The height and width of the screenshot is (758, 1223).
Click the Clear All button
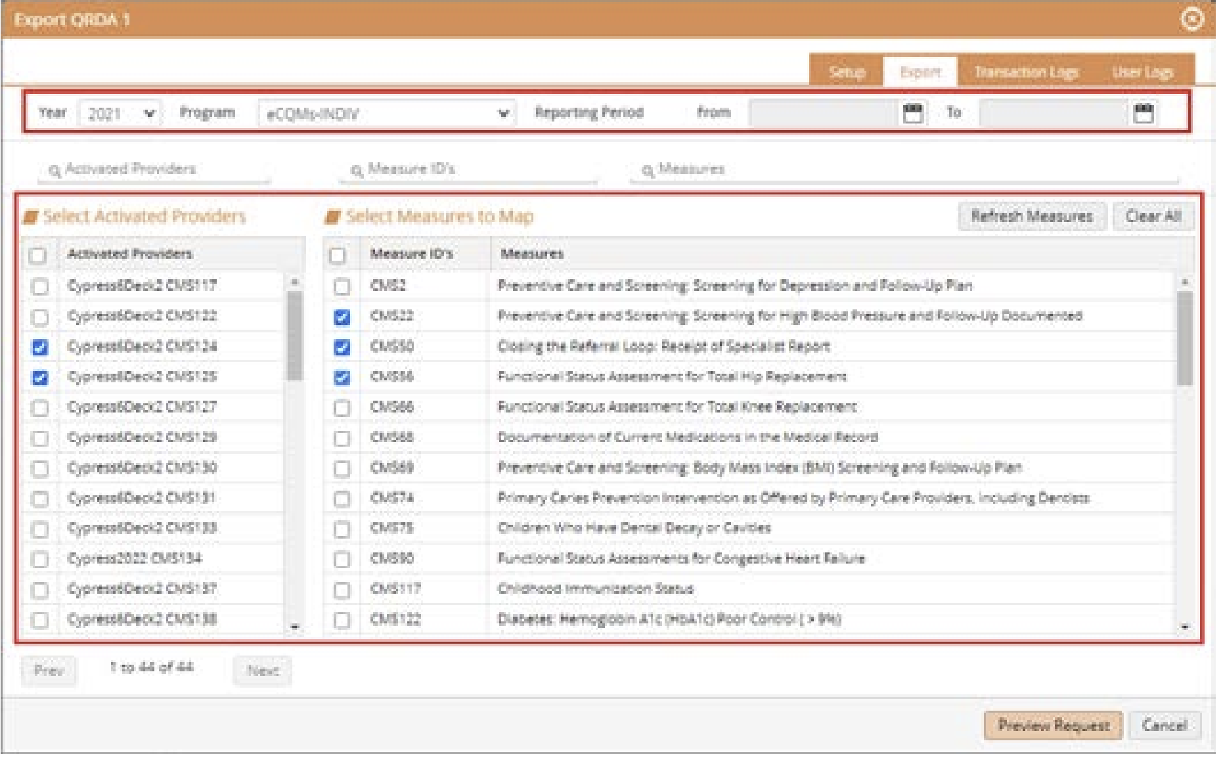tap(1153, 216)
